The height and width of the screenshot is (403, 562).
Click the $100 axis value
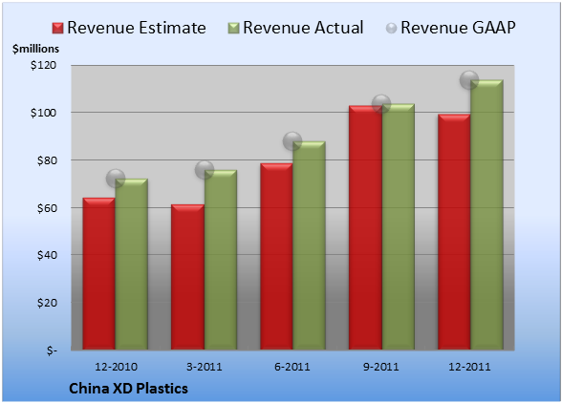pos(43,113)
